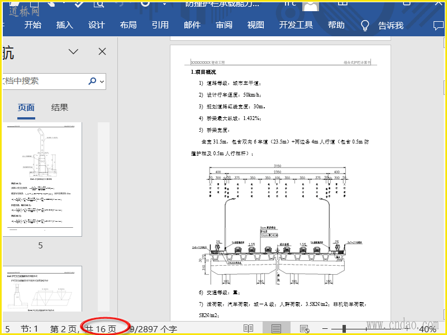Switch to Read Mode view icon
Viewport: 447px width, 335px height.
(x=248, y=329)
